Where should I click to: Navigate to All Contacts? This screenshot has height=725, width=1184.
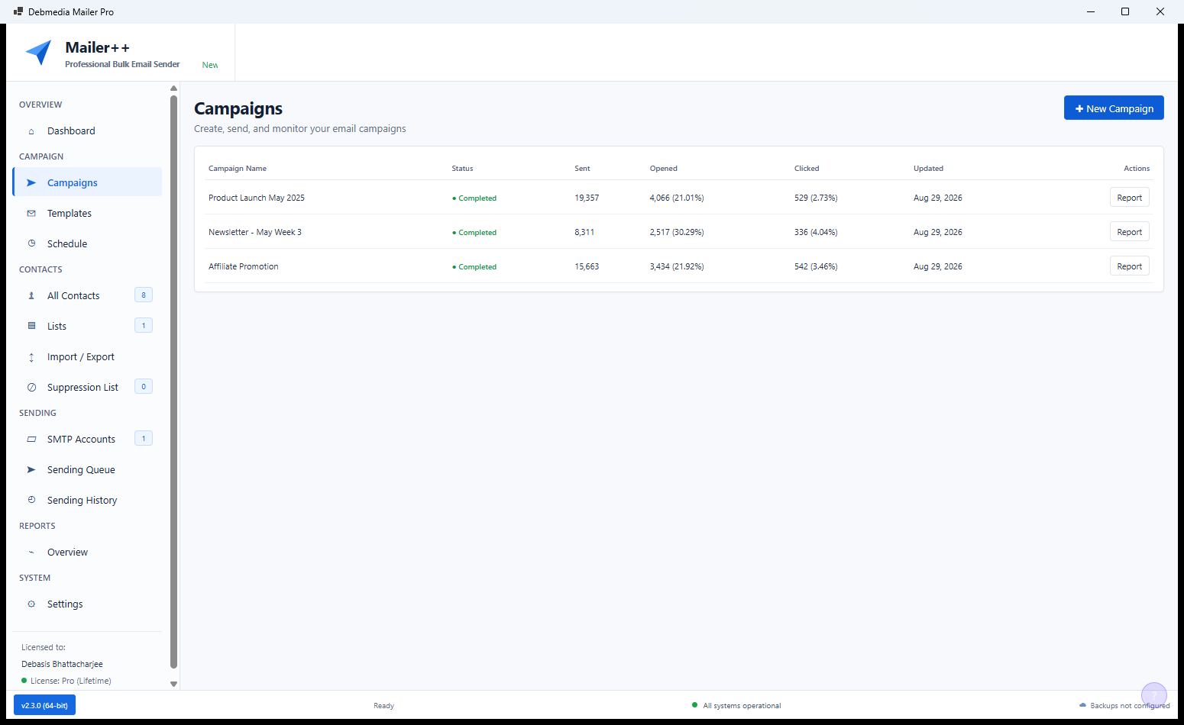[x=87, y=296]
